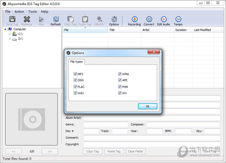Click the bottom Paste Tag button
The image size is (226, 163).
(x=114, y=152)
